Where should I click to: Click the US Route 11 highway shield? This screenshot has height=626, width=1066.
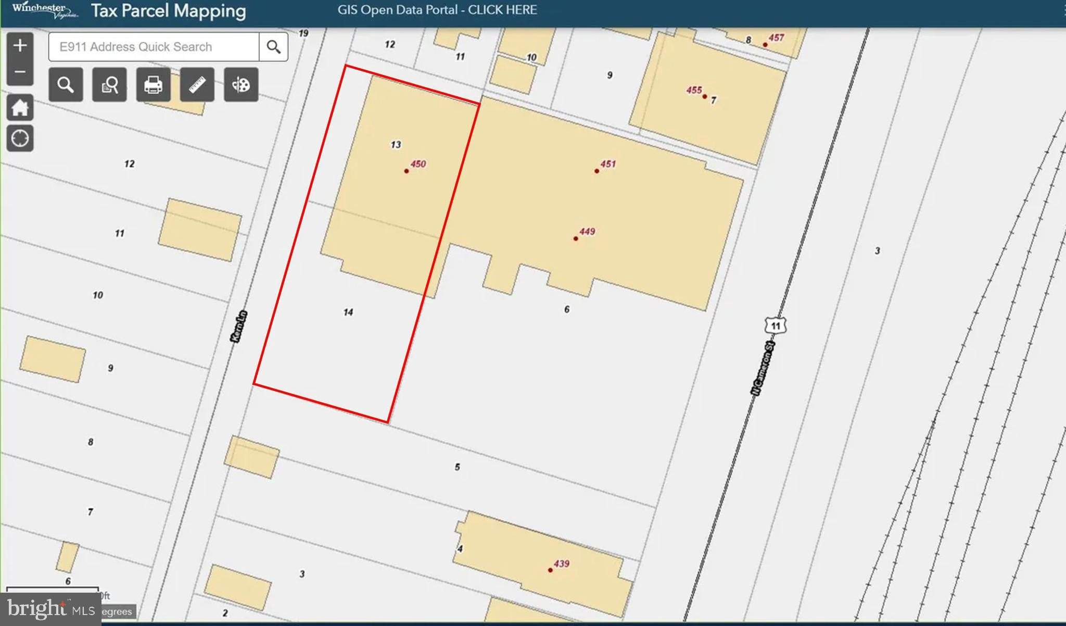pyautogui.click(x=776, y=325)
